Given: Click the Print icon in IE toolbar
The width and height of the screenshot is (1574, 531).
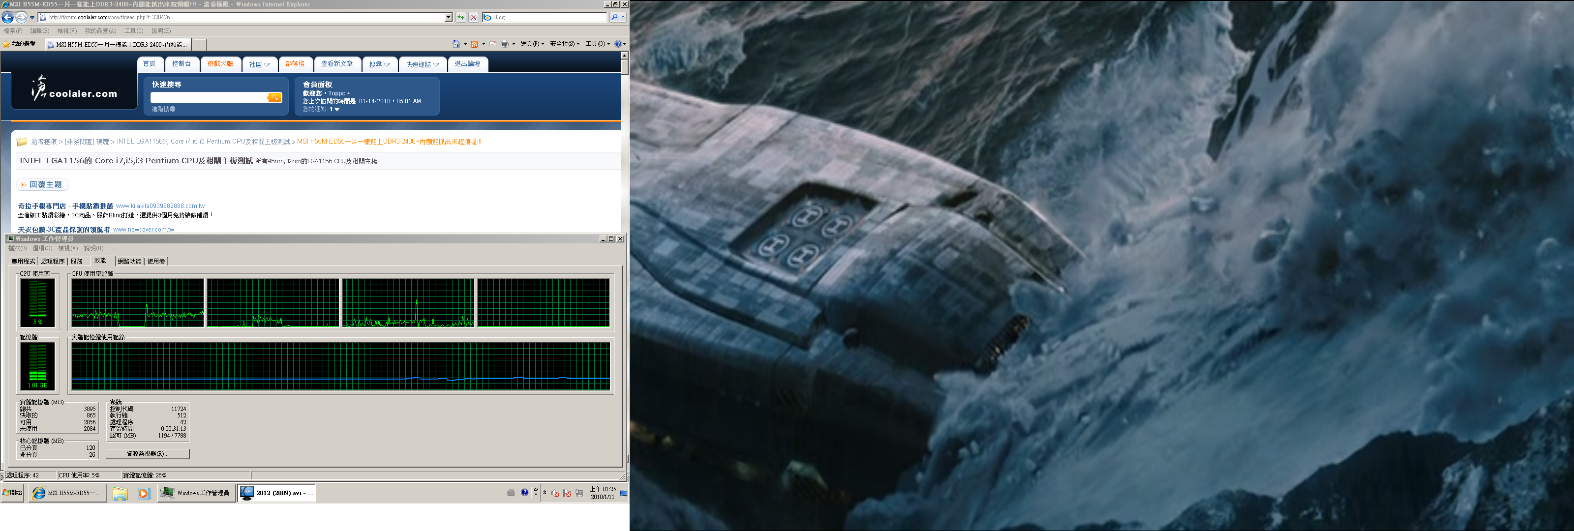Looking at the screenshot, I should (x=505, y=43).
